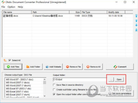Viewport: 138px width, 103px height.
Task: Click the Set more parameters button
Action: 120,93
